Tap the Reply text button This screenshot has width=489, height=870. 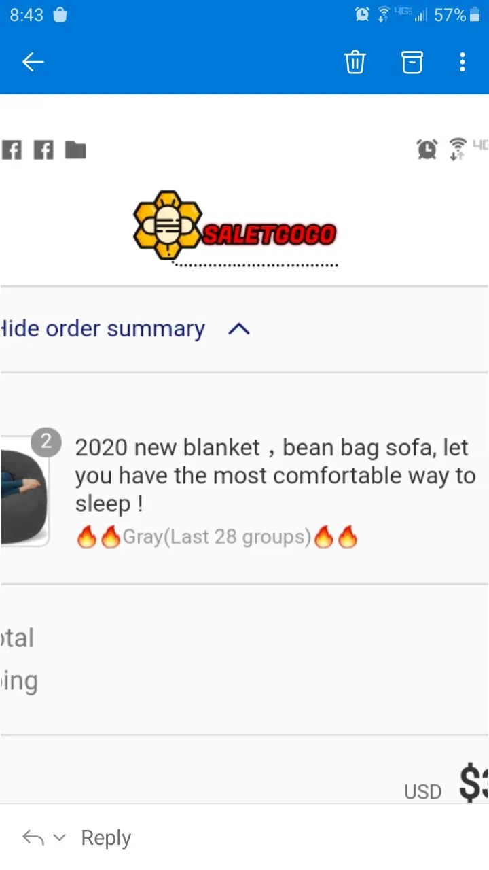coord(106,838)
